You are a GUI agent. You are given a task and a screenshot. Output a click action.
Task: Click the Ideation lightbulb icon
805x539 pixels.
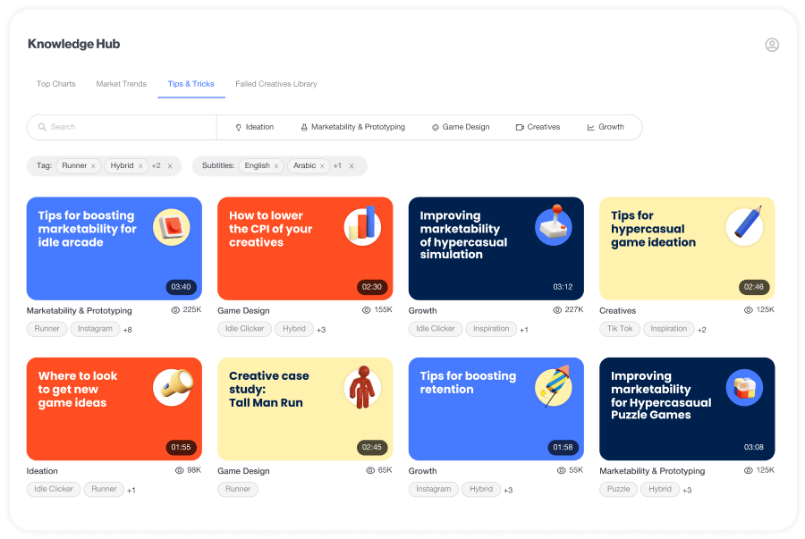click(239, 128)
